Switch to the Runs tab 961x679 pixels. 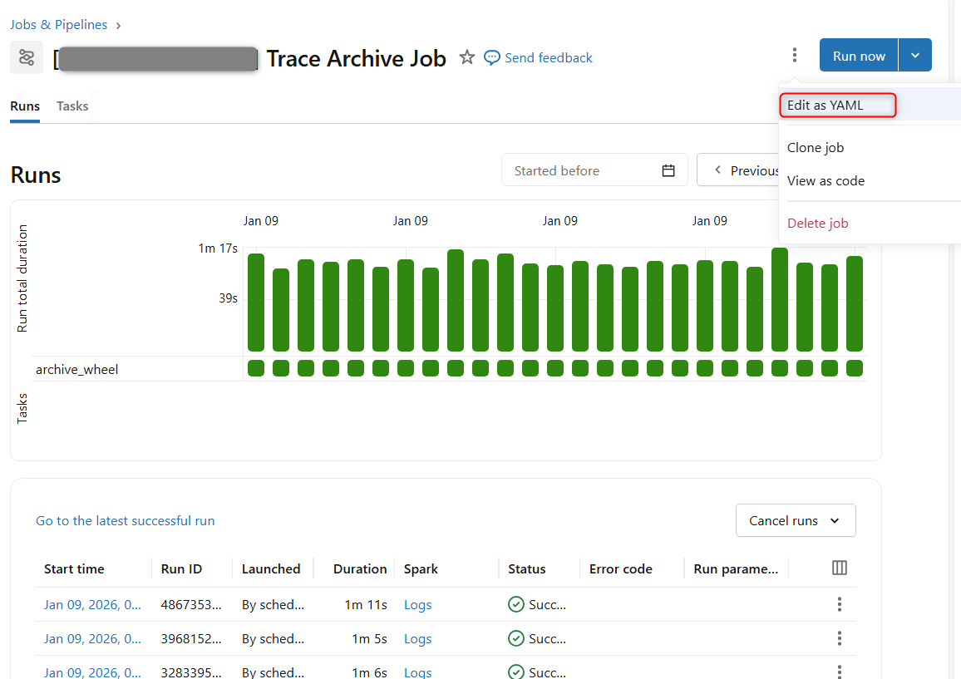[25, 106]
